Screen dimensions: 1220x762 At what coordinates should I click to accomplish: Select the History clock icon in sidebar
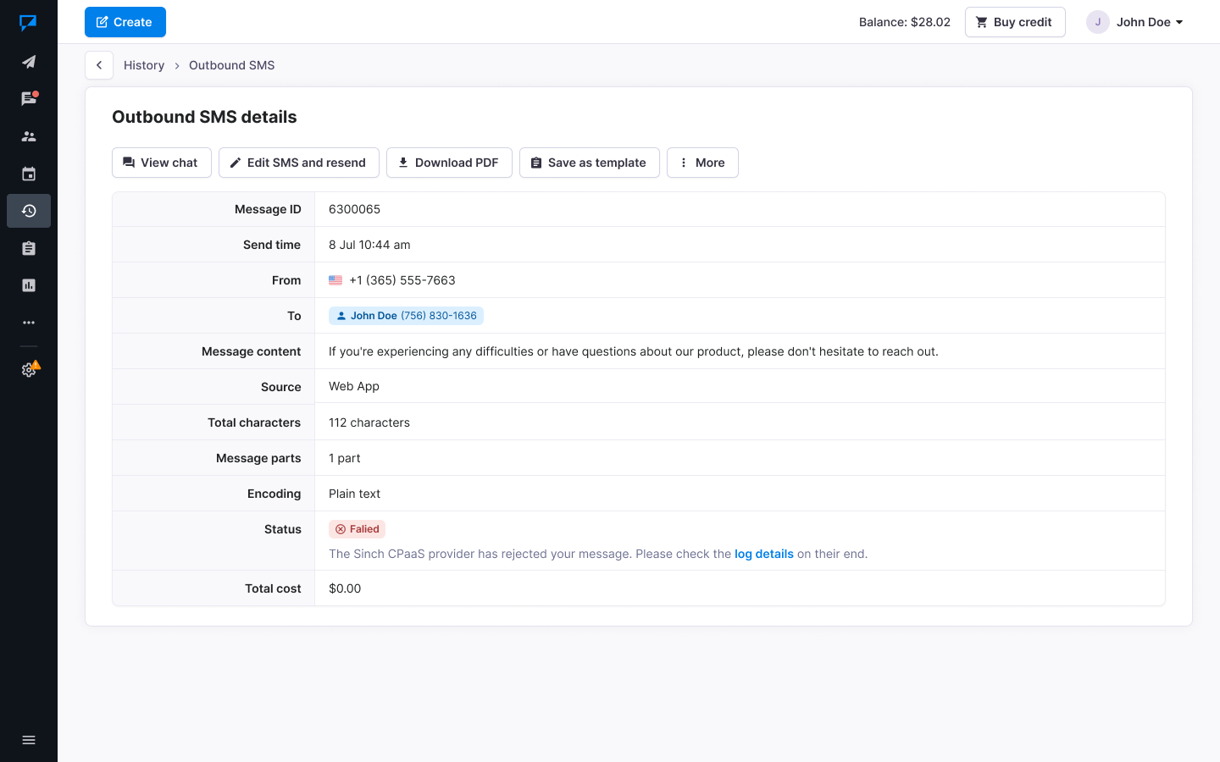tap(29, 211)
